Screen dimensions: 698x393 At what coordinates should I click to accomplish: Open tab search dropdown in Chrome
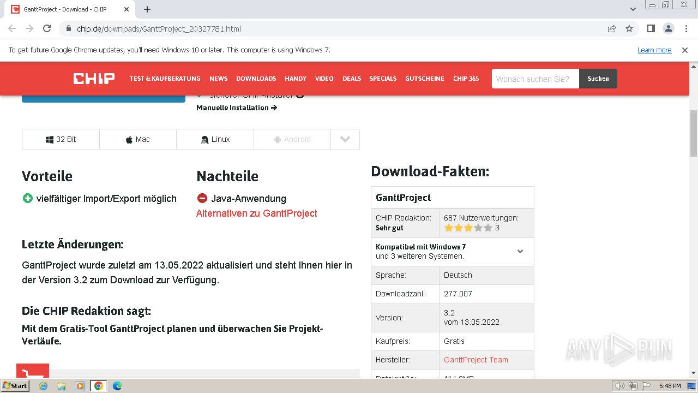pyautogui.click(x=633, y=9)
